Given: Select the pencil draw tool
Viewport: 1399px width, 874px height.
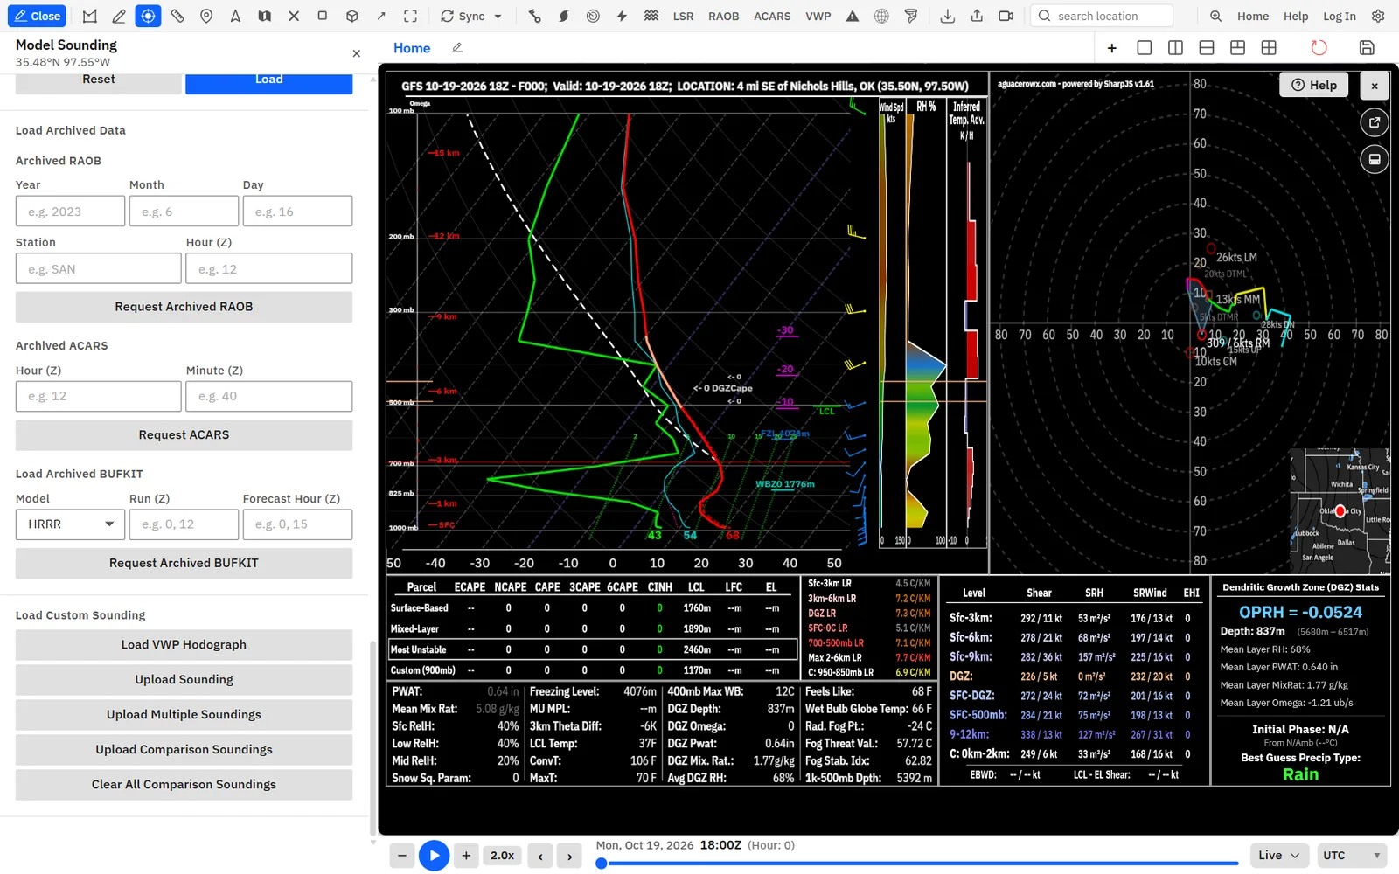Looking at the screenshot, I should [x=119, y=16].
